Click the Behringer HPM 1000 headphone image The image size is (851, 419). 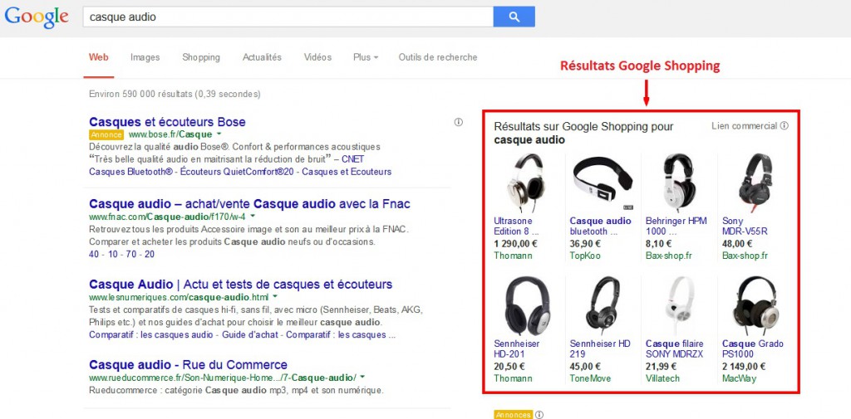[x=679, y=183]
